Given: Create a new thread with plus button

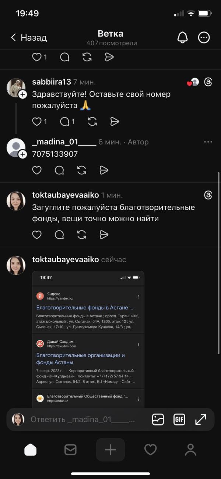Looking at the screenshot, I should tap(110, 449).
